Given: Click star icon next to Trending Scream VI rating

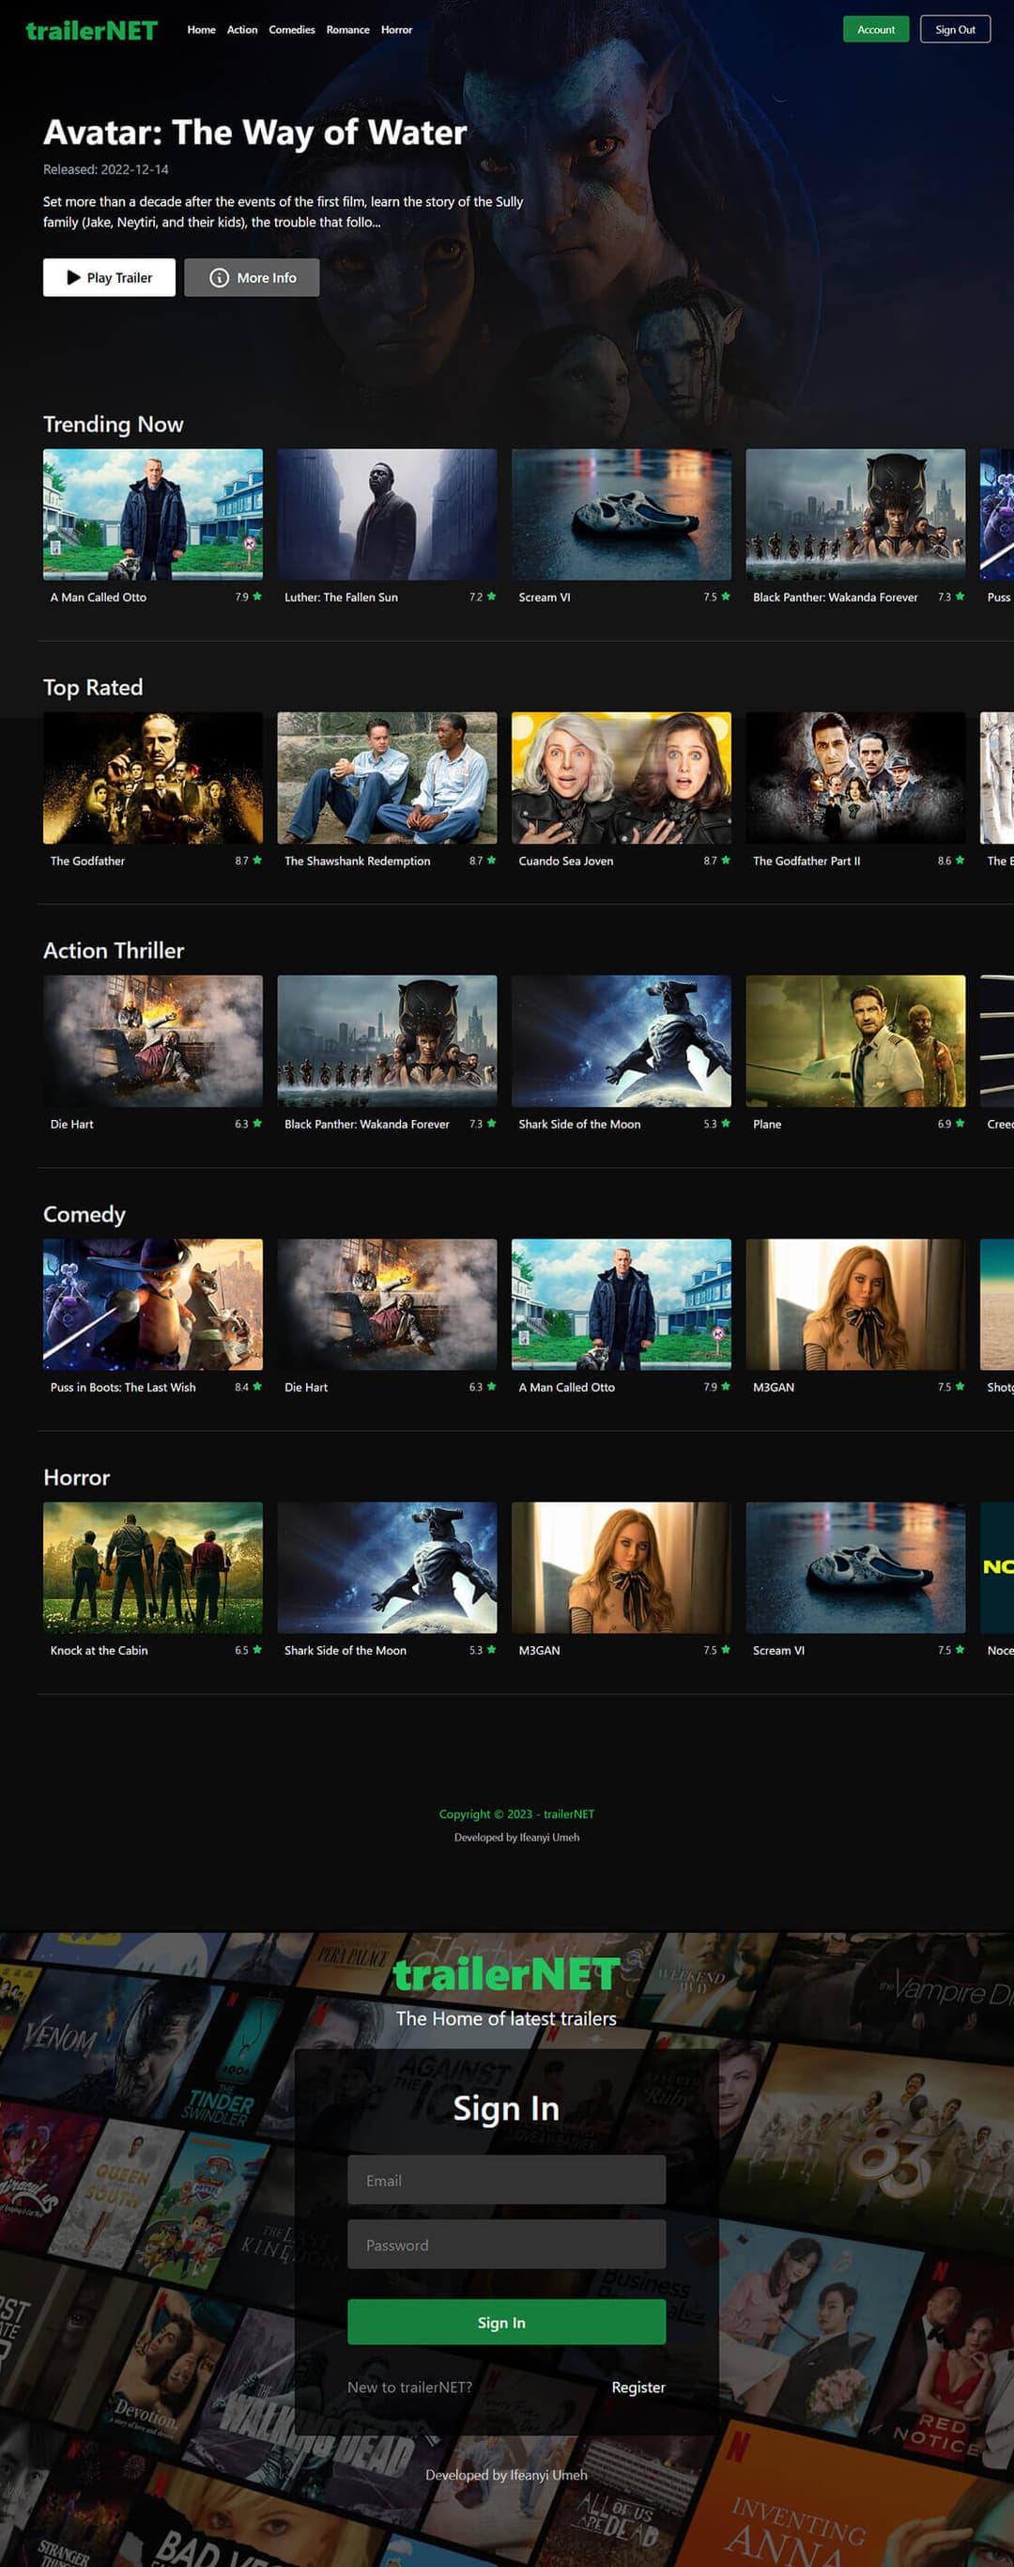Looking at the screenshot, I should tap(725, 596).
